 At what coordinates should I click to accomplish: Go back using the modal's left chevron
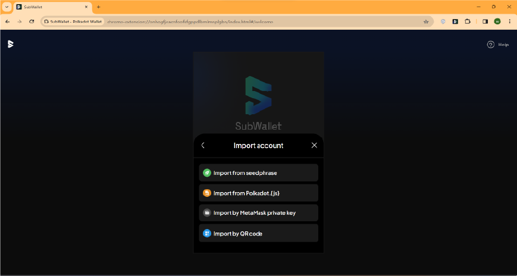coord(203,145)
